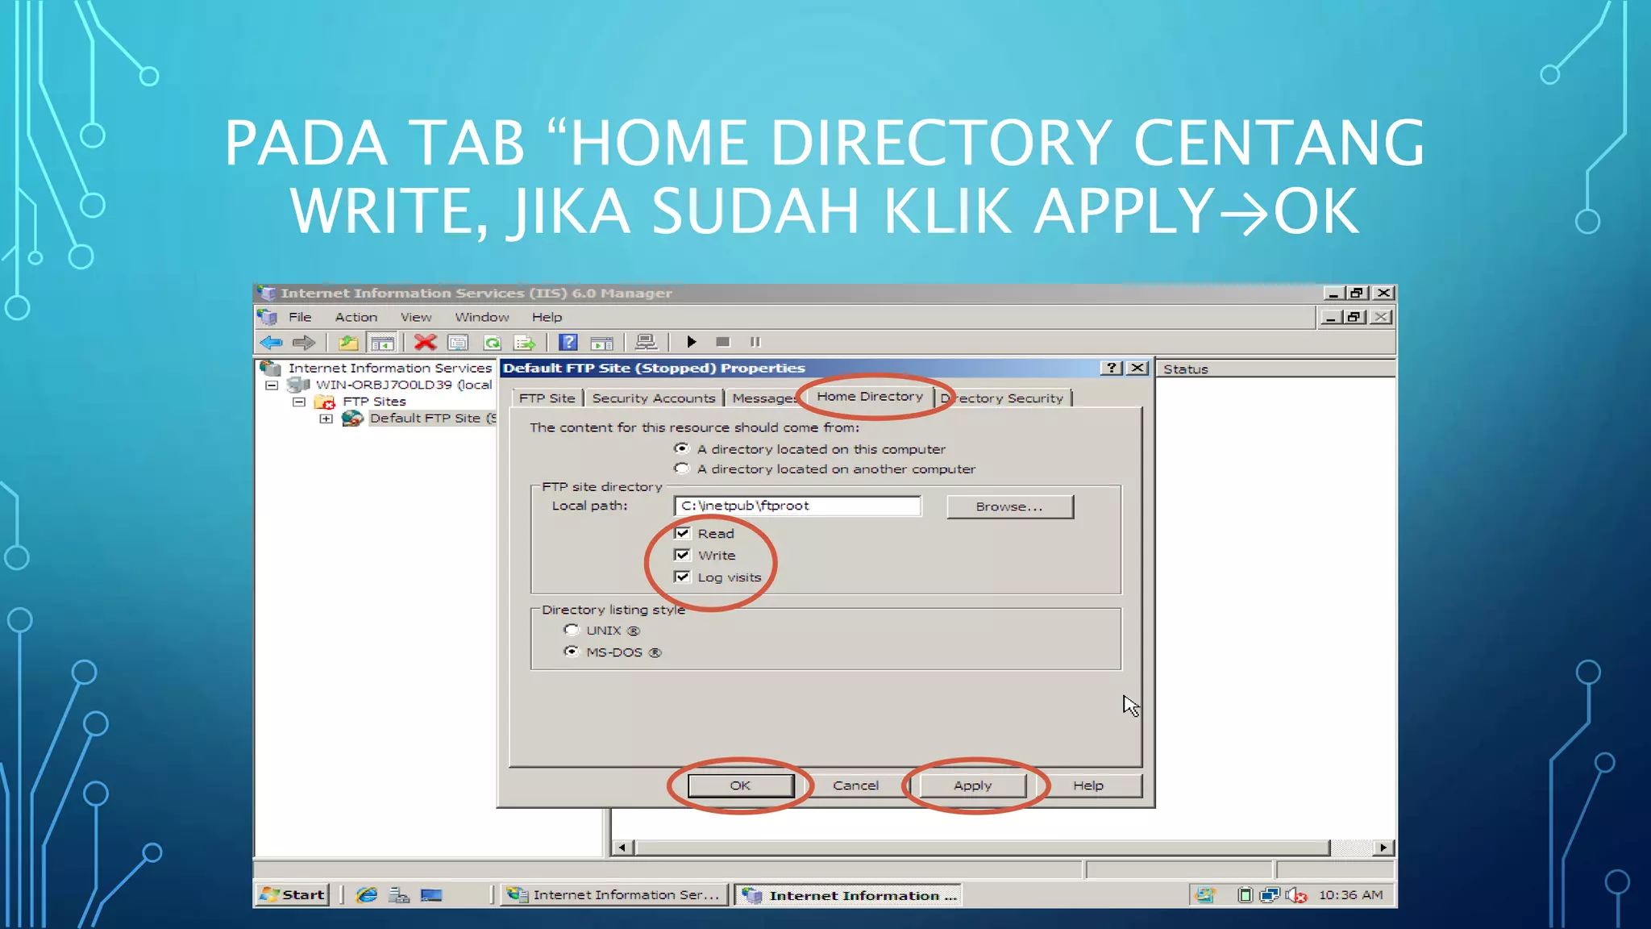The image size is (1651, 929).
Task: Click the MMC console icon beside File menu
Action: coord(268,317)
